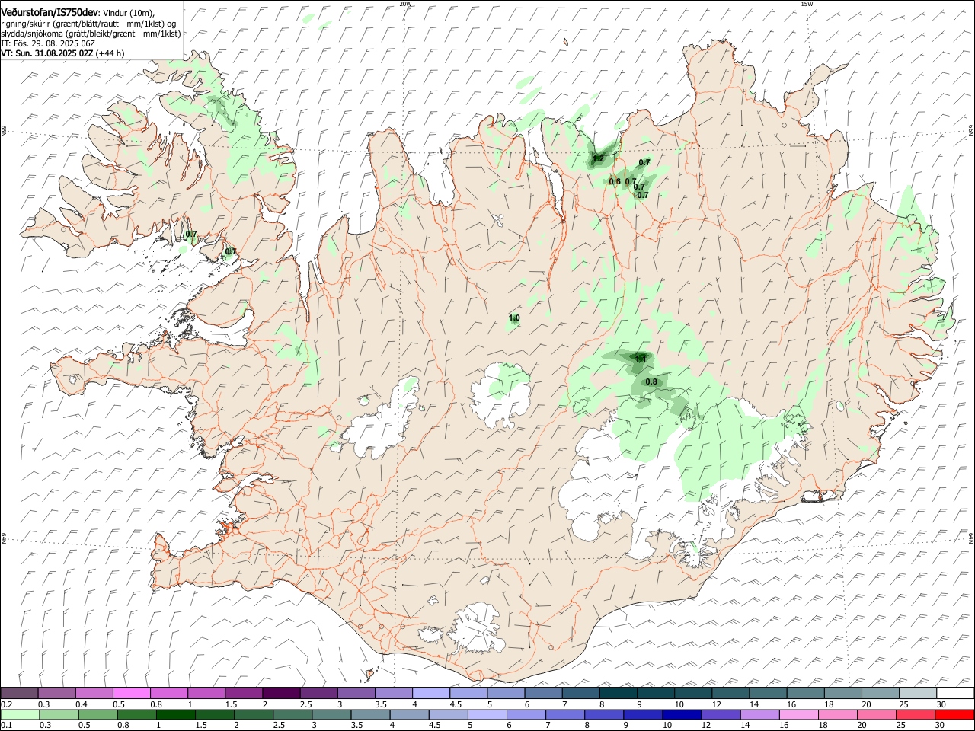Image resolution: width=975 pixels, height=731 pixels.
Task: Click the 0.8 value north of Vatnajökull
Action: [x=651, y=382]
